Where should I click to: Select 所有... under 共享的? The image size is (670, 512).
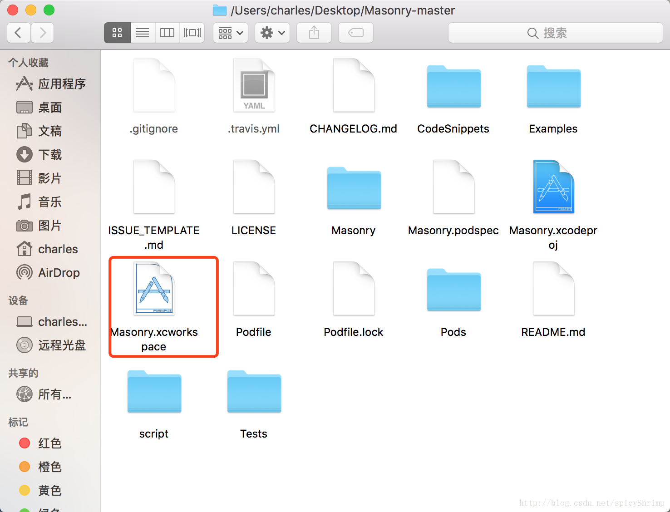tap(51, 394)
